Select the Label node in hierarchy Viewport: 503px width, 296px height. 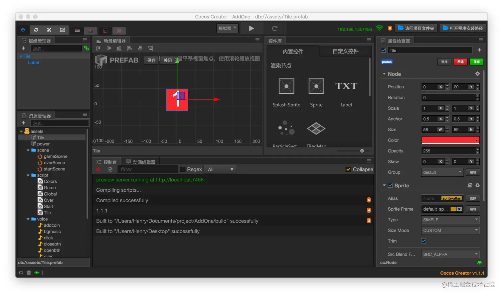click(x=33, y=62)
